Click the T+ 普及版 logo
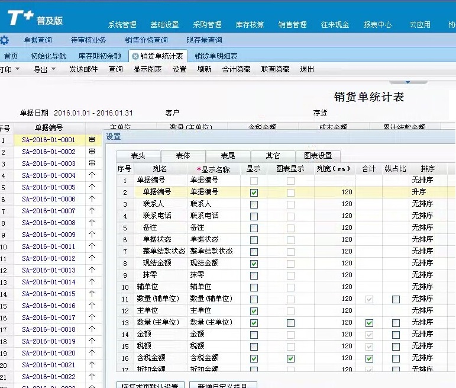The width and height of the screenshot is (456, 388). click(x=35, y=19)
